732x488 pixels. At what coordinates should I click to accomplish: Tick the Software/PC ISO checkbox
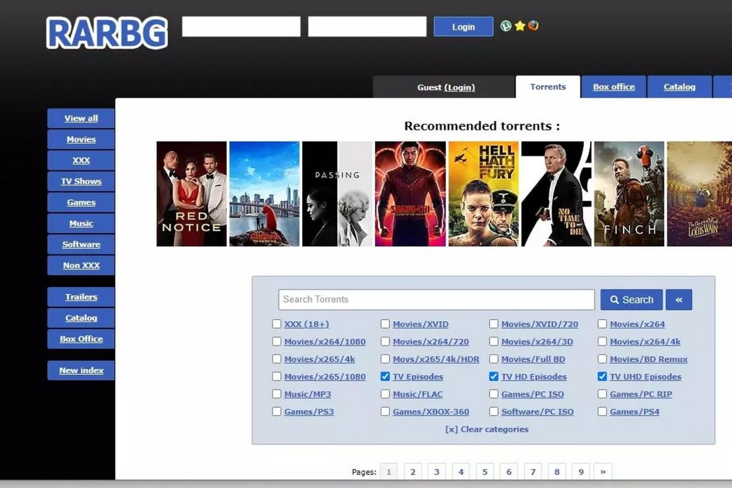493,412
